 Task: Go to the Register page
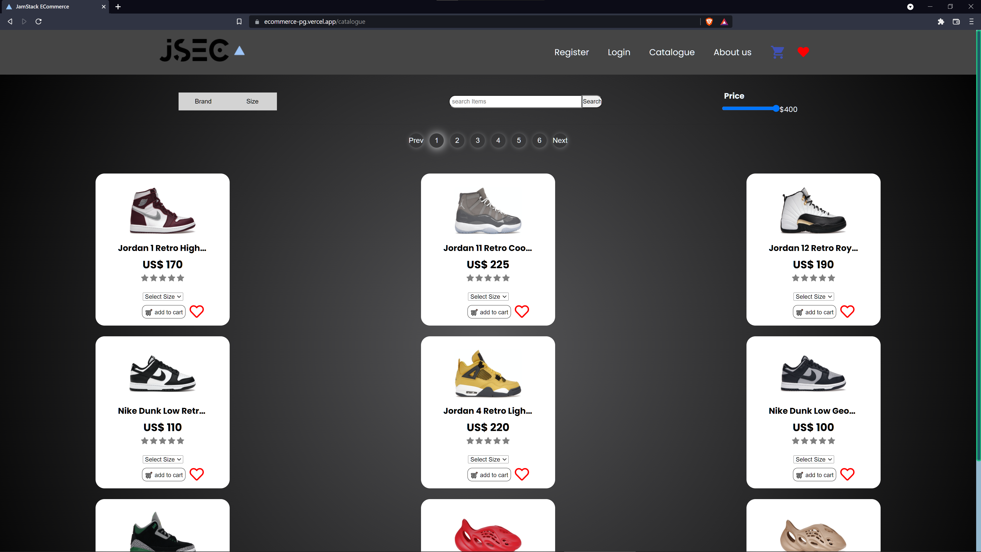point(571,52)
